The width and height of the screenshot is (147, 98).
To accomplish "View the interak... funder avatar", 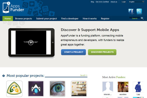I will click(108, 87).
